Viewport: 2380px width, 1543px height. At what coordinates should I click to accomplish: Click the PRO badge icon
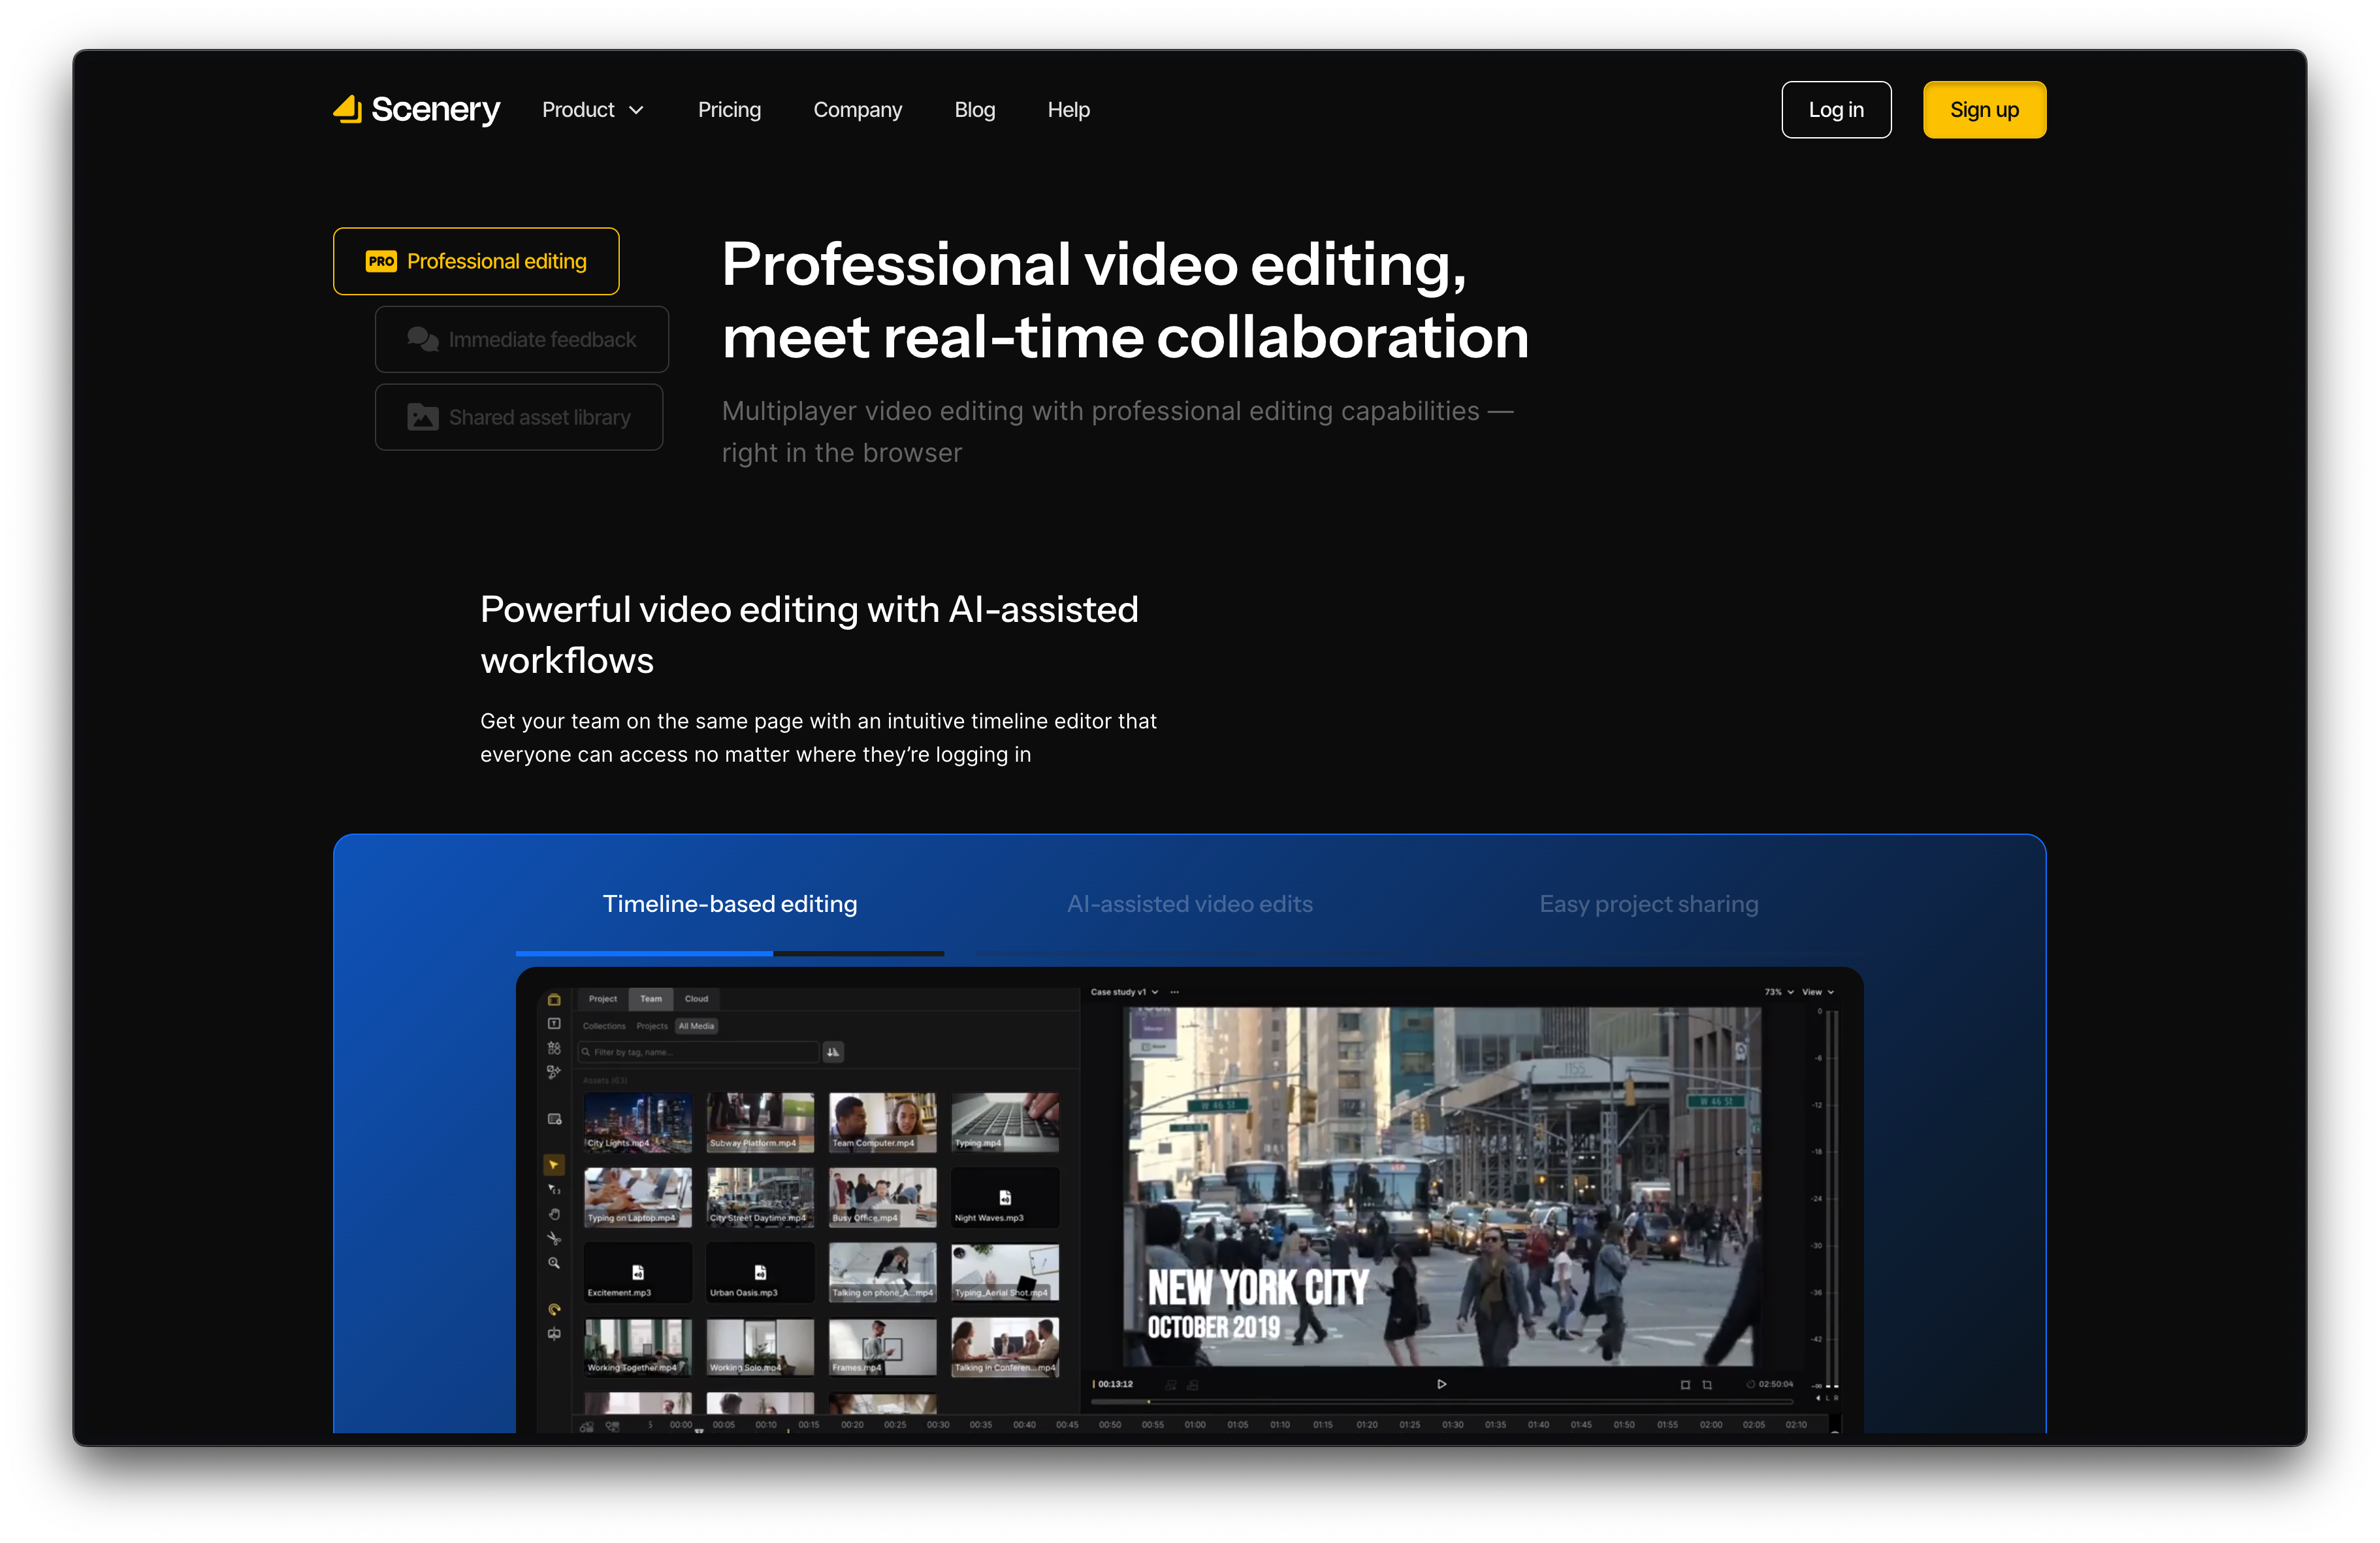381,261
